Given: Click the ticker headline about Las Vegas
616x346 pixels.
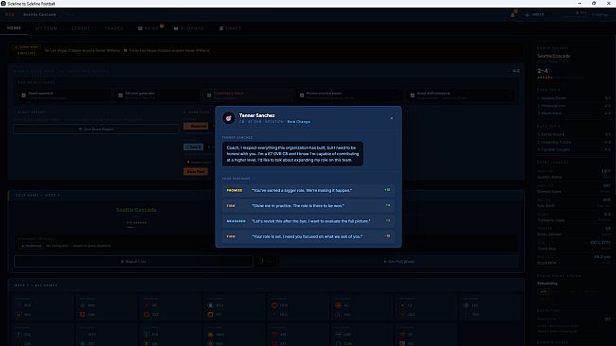Looking at the screenshot, I should (x=127, y=51).
